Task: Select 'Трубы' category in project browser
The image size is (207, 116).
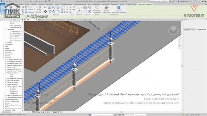Action: [x=7, y=107]
